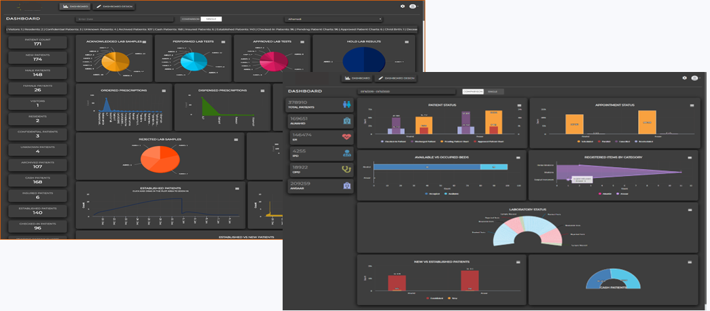The image size is (710, 311).
Task: Select Comparison mode in back window
Action: (190, 19)
